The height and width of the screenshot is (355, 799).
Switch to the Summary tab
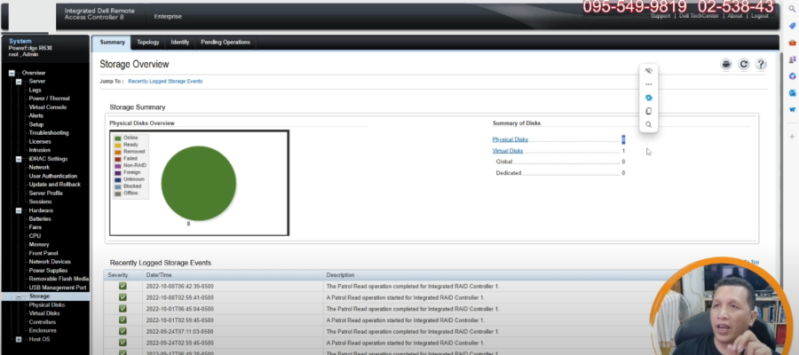(x=112, y=43)
